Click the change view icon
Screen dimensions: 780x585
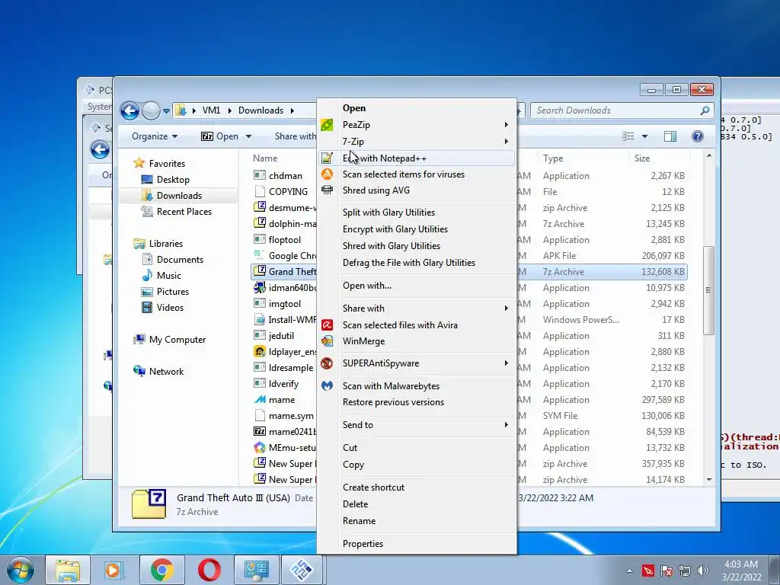(x=628, y=136)
